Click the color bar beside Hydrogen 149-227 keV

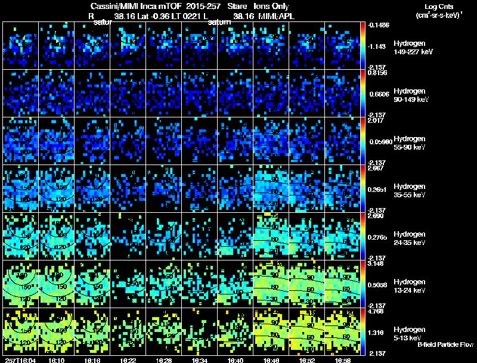tap(363, 46)
